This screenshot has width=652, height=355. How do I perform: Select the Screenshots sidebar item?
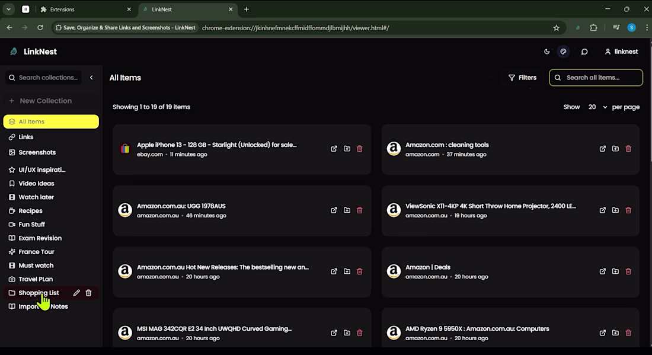(x=37, y=152)
